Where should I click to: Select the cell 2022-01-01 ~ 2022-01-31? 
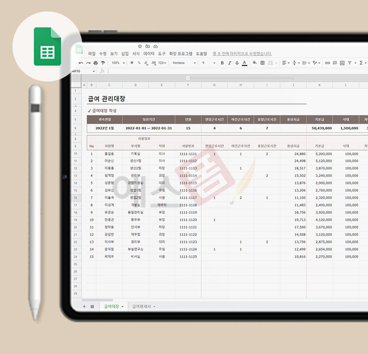(148, 128)
